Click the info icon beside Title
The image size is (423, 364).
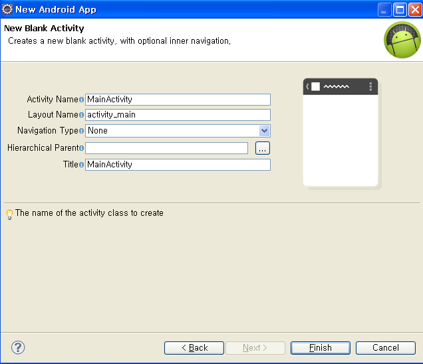pyautogui.click(x=81, y=165)
